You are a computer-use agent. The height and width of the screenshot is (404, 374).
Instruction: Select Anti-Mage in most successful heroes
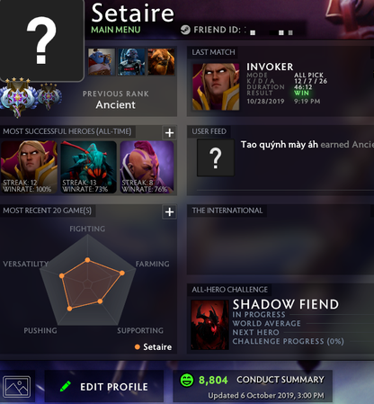point(147,167)
